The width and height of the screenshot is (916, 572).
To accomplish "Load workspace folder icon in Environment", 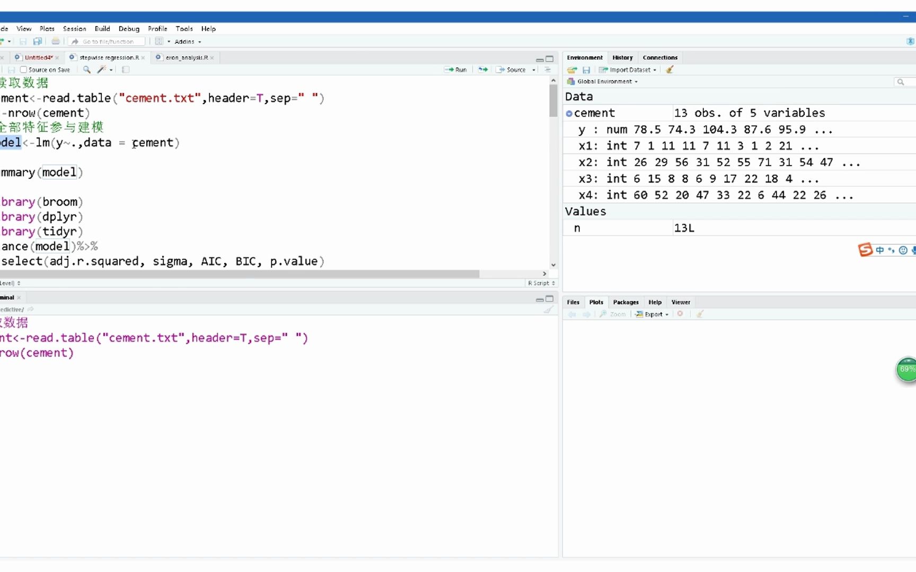I will [x=572, y=70].
